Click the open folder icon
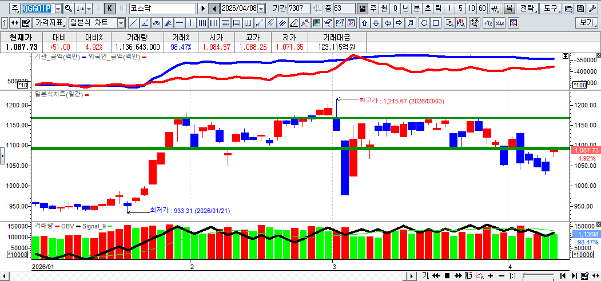 tap(568, 9)
